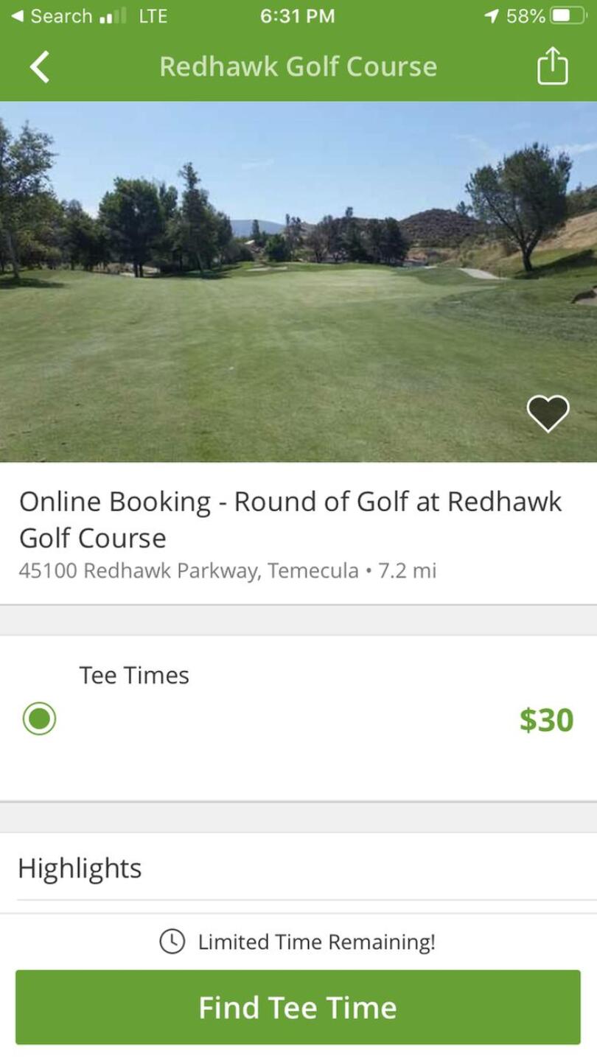Tap the Tee Times option label
Viewport: 597px width, 1061px height.
134,675
